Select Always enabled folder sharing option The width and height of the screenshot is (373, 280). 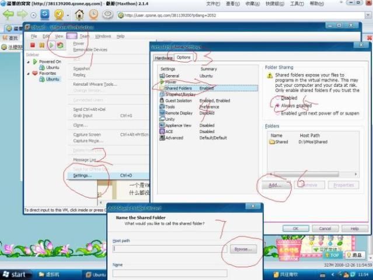(x=278, y=106)
